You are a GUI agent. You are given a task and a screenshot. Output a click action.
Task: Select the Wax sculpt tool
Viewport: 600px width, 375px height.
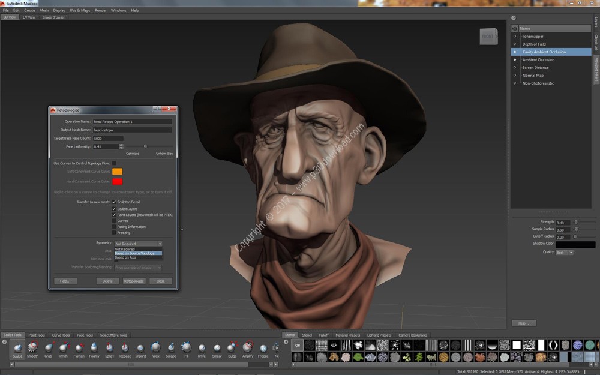pyautogui.click(x=155, y=349)
